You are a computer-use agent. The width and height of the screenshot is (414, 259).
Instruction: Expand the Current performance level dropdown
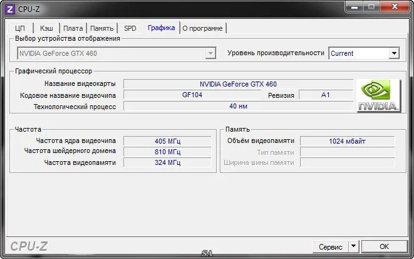394,53
